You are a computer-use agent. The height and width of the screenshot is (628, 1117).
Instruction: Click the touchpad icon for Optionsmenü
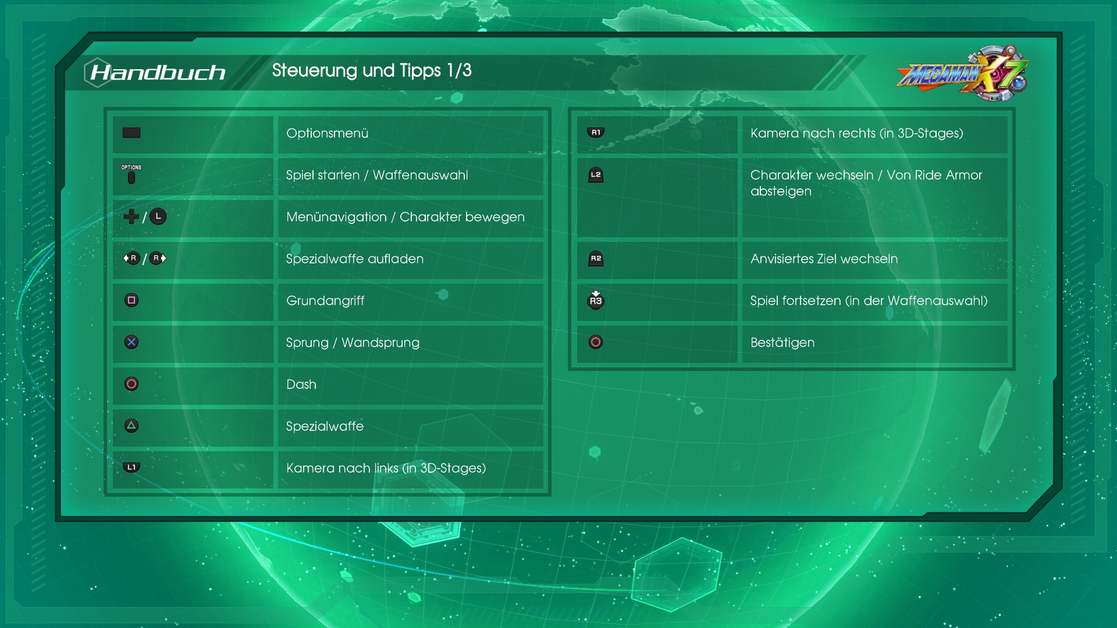pyautogui.click(x=131, y=133)
